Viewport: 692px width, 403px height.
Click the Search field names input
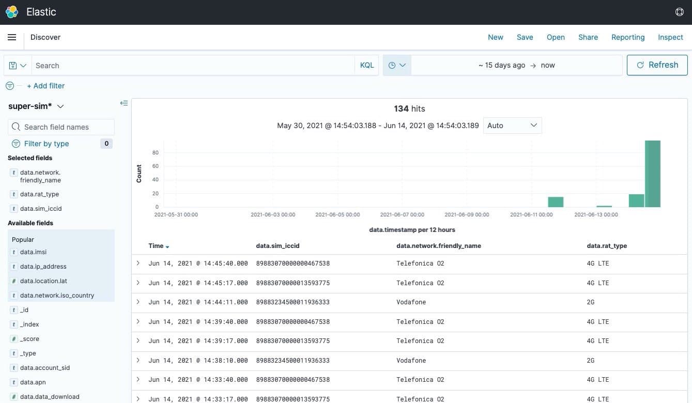[61, 127]
